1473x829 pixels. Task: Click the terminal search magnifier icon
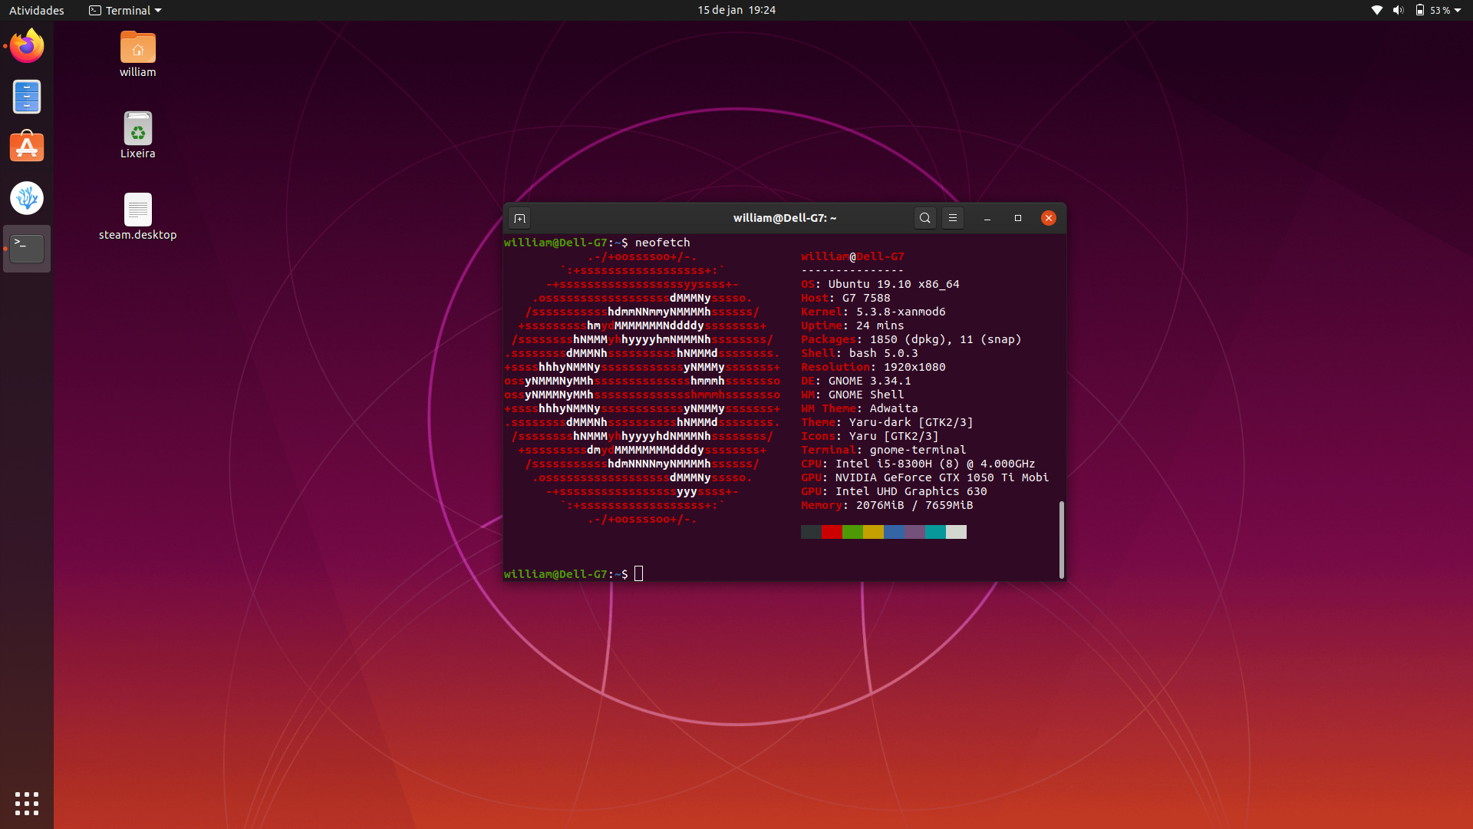click(924, 218)
